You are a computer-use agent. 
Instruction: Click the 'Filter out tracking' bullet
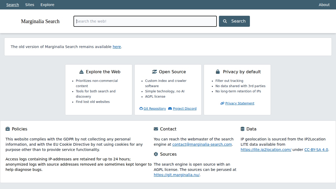(x=229, y=81)
